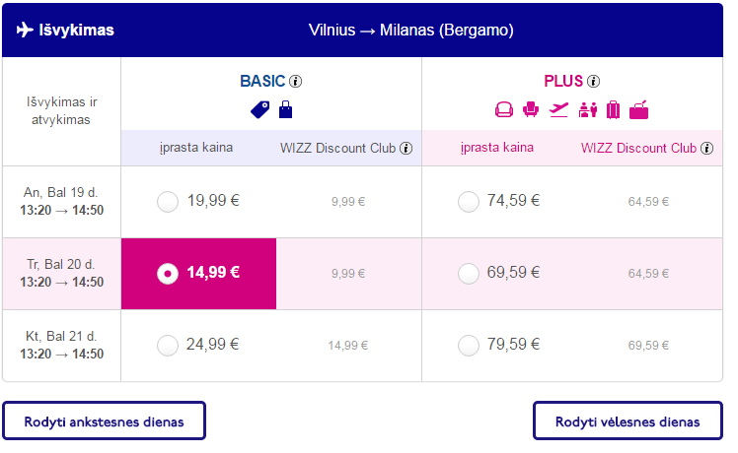The image size is (738, 453).
Task: Click the PLUS fare info icon
Action: point(593,82)
